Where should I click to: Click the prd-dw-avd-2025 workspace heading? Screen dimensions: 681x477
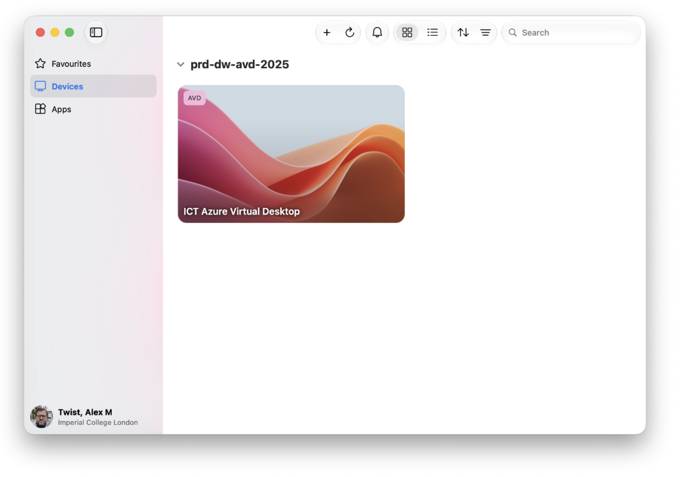click(x=239, y=64)
